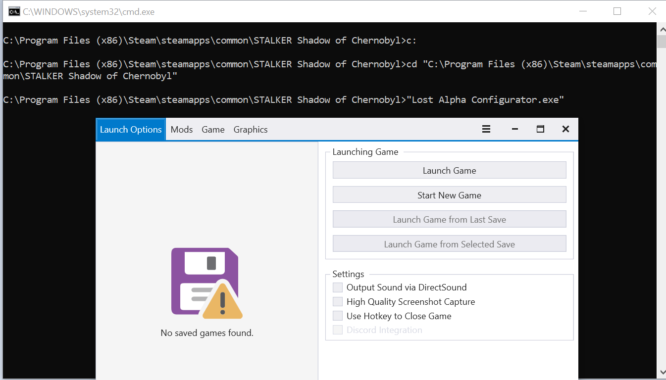Close the cmd.exe window
Screen dimensions: 666x380
(x=652, y=11)
